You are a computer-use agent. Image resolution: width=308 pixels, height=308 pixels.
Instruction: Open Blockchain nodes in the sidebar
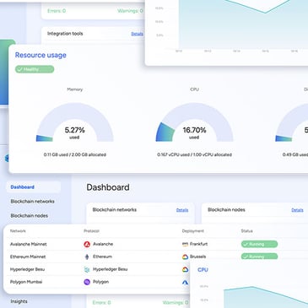(30, 216)
